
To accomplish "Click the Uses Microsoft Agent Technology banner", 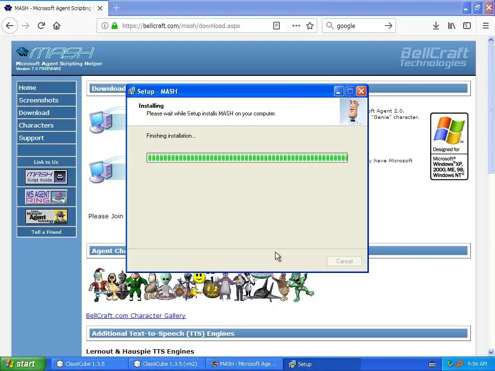I will pyautogui.click(x=46, y=217).
